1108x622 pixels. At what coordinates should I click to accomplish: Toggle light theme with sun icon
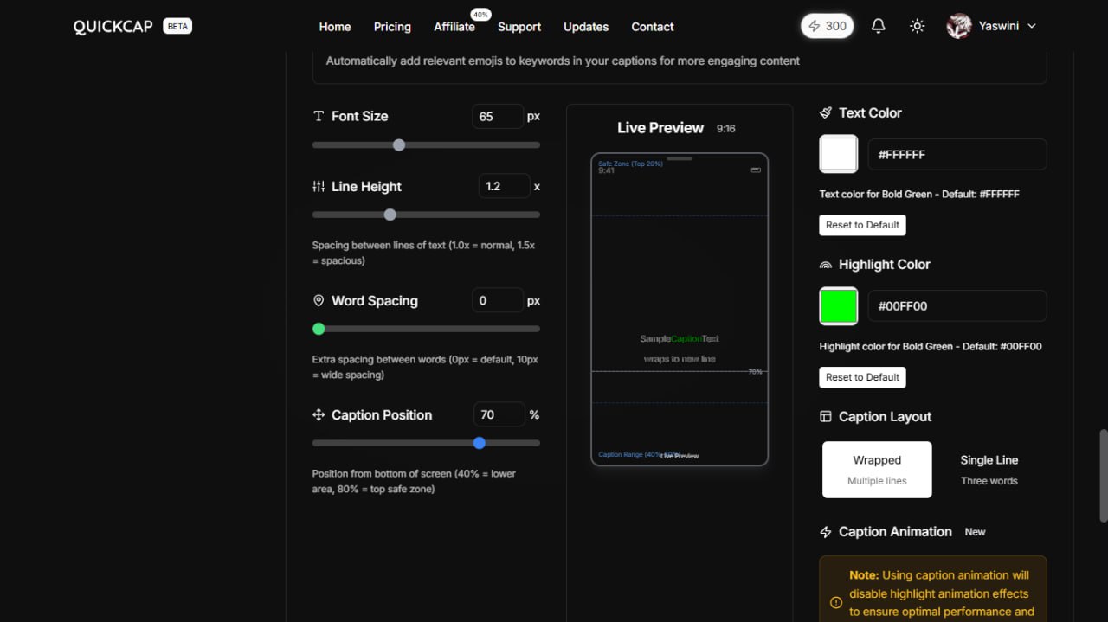918,26
